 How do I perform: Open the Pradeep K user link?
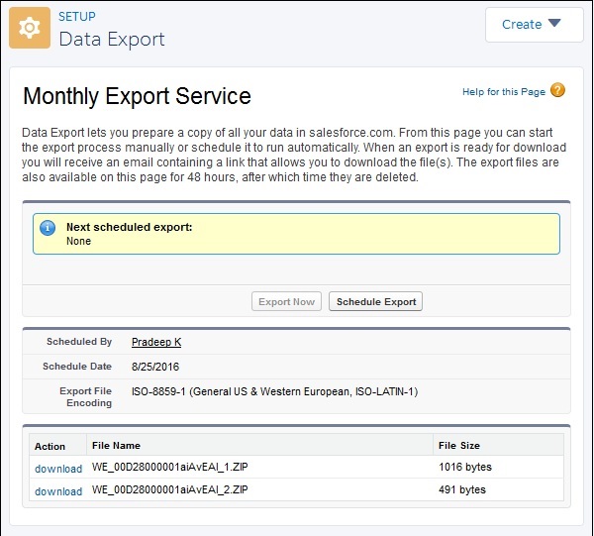tap(156, 342)
